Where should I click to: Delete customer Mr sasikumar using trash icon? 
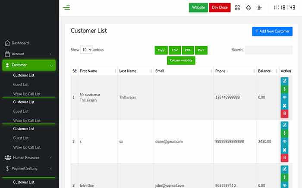click(284, 114)
